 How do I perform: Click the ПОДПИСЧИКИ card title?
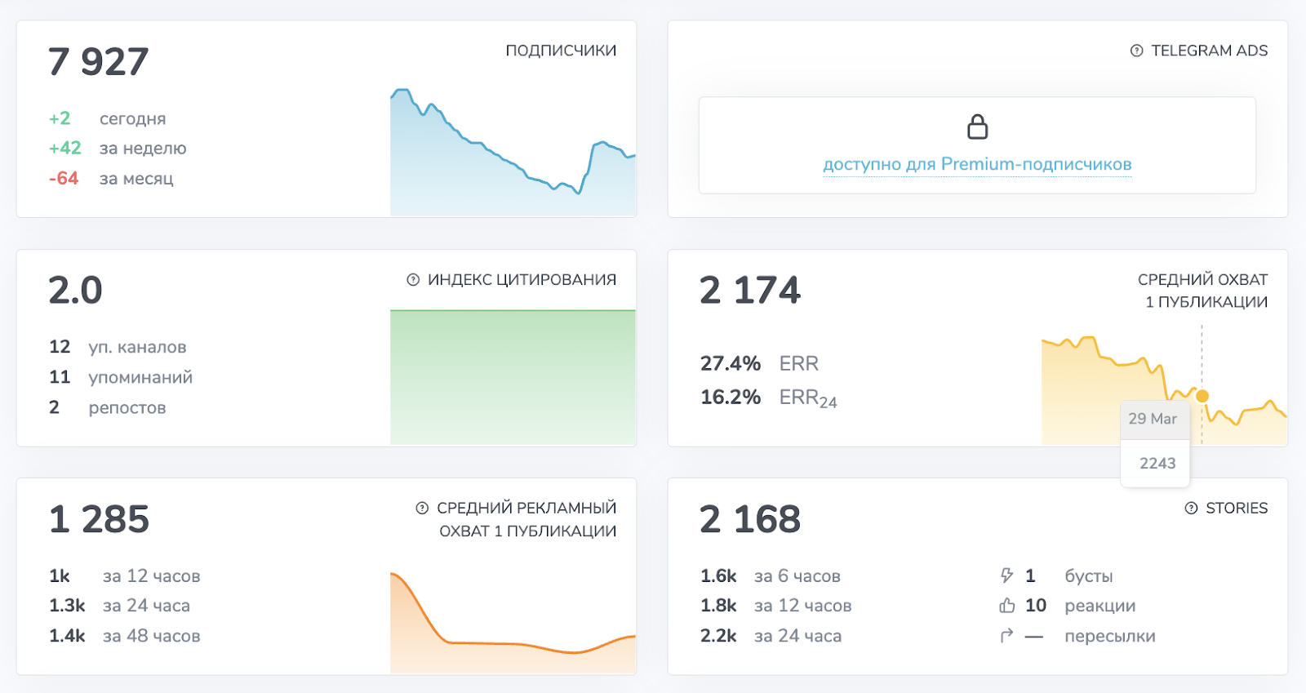[x=561, y=51]
